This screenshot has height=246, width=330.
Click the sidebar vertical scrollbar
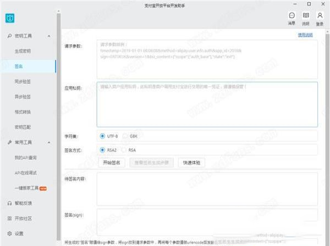(58, 126)
